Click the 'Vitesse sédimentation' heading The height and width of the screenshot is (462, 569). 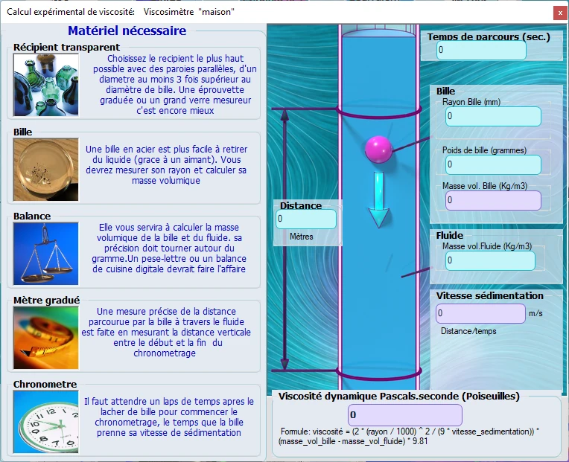[489, 295]
